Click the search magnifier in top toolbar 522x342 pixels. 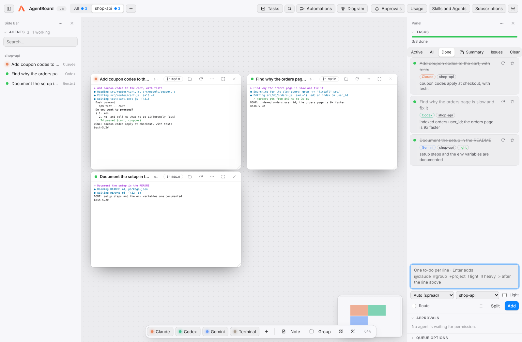coord(289,8)
